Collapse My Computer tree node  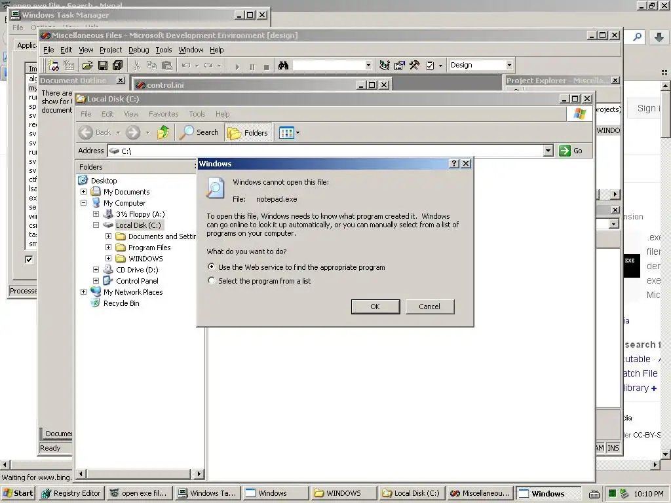83,203
